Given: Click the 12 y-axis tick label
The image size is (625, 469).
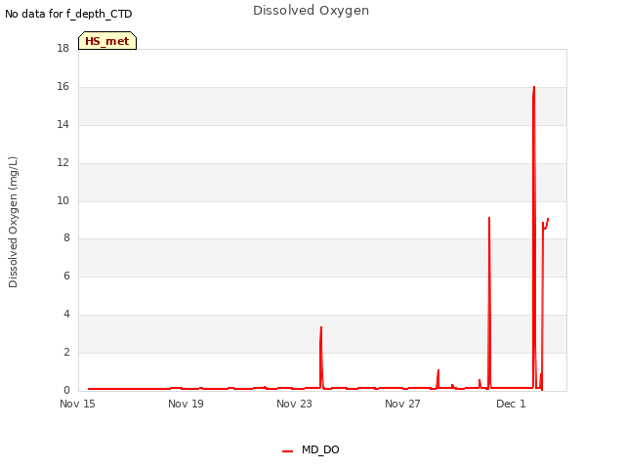Looking at the screenshot, I should click(x=62, y=163).
